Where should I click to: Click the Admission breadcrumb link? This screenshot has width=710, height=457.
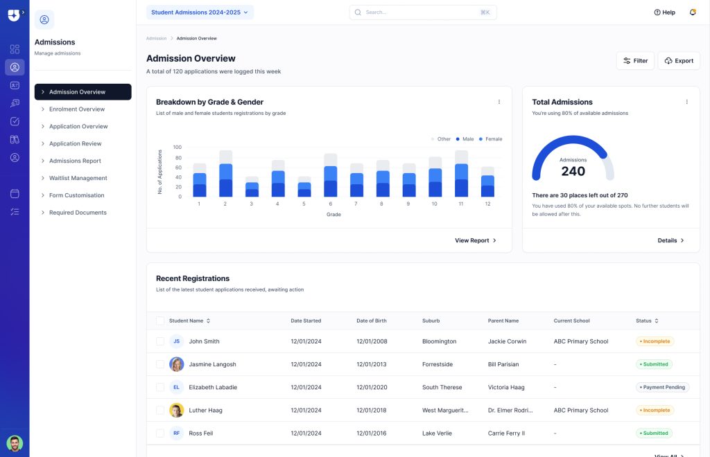pyautogui.click(x=156, y=38)
